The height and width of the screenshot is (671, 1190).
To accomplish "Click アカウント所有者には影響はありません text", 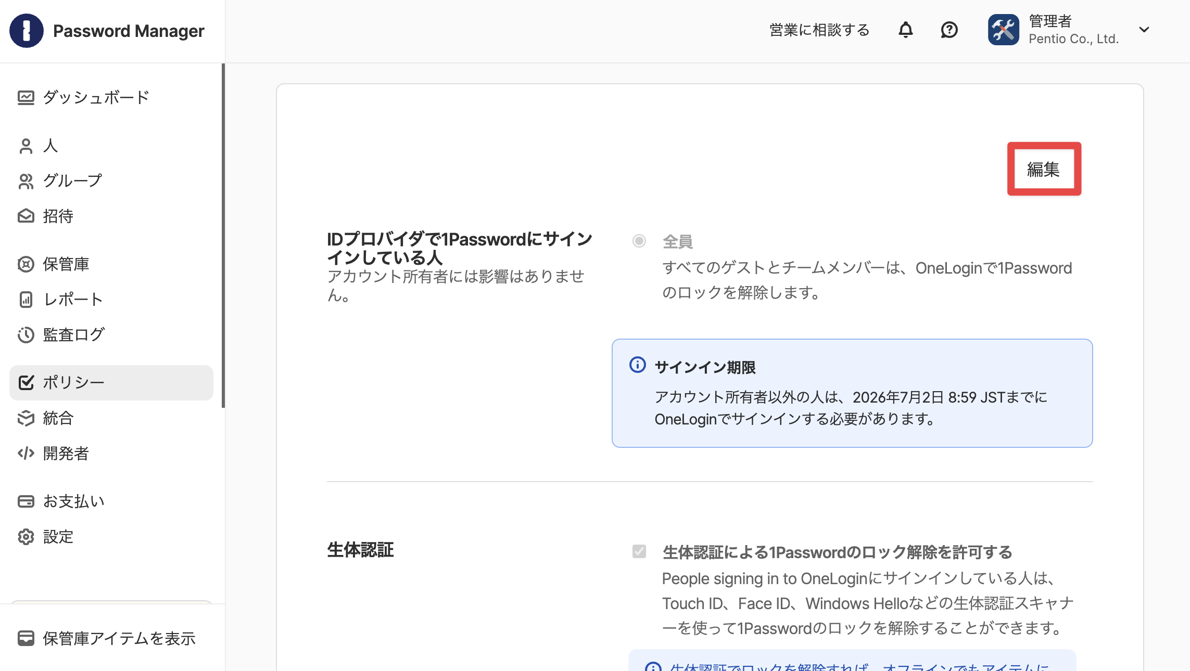I will point(456,286).
